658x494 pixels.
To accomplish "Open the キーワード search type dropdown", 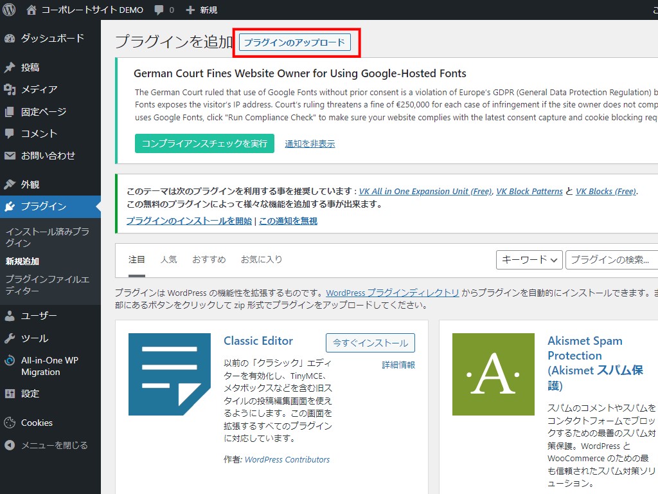I will pos(529,260).
